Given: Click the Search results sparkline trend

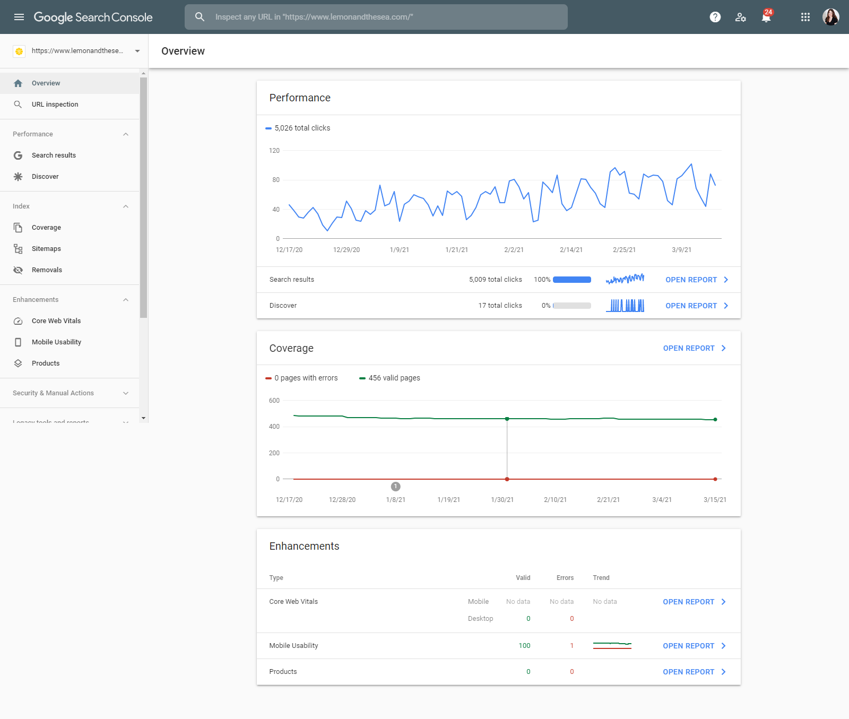Looking at the screenshot, I should point(625,279).
